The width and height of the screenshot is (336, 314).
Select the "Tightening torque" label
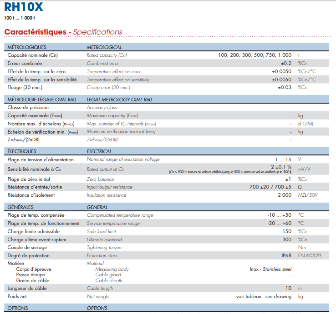(x=104, y=248)
